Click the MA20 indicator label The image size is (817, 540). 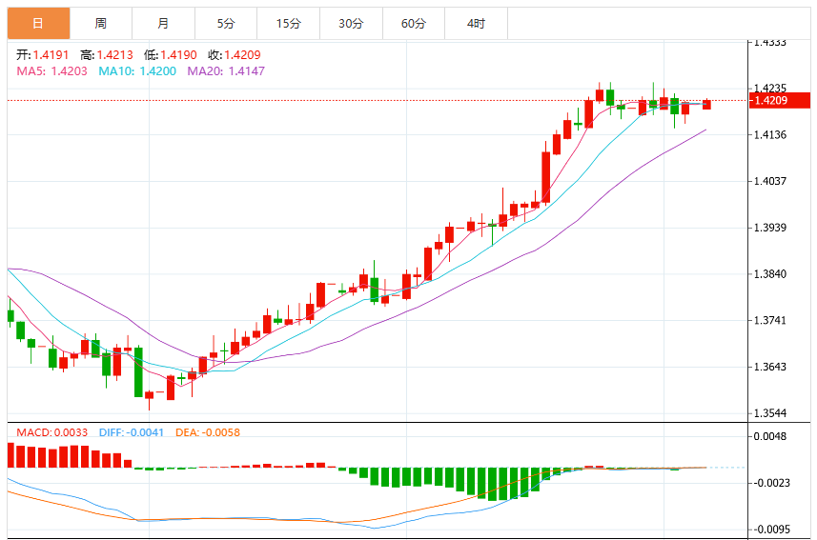(226, 71)
